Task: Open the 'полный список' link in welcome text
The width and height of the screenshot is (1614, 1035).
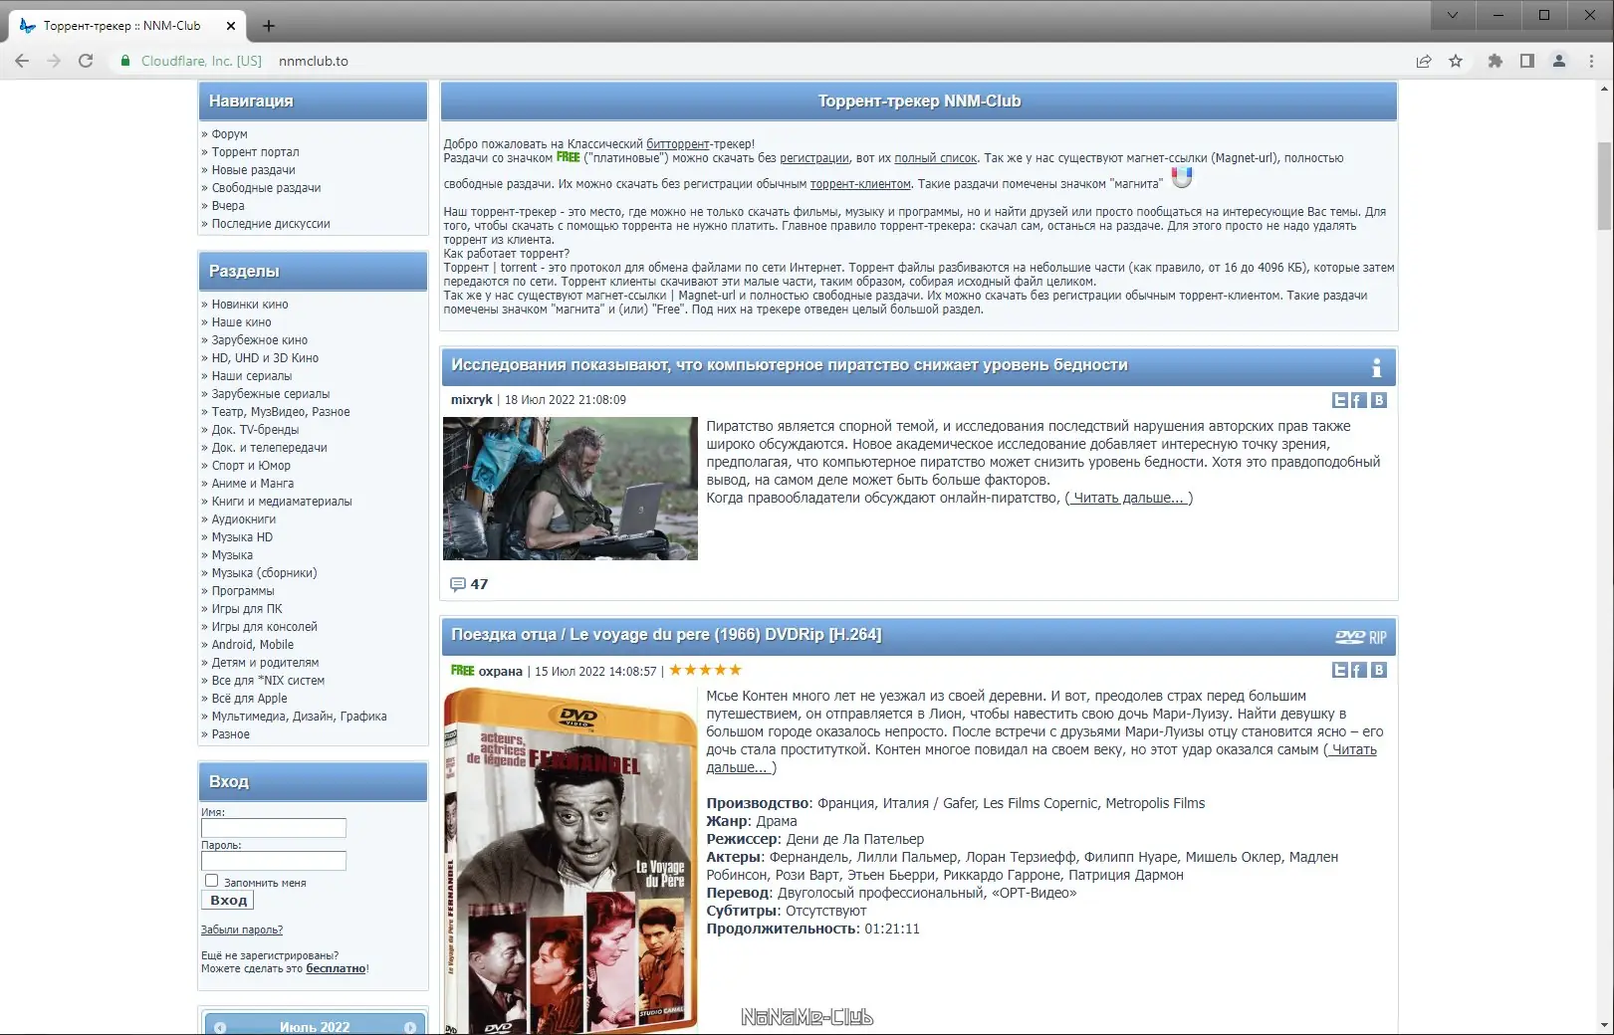Action: (936, 158)
